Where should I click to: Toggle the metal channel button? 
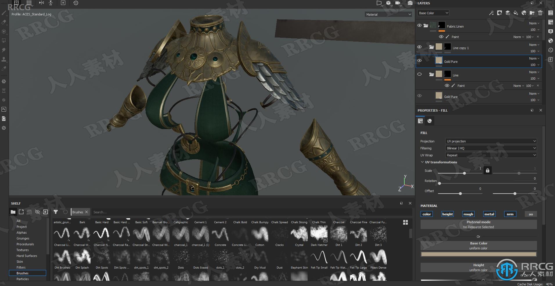pos(489,214)
